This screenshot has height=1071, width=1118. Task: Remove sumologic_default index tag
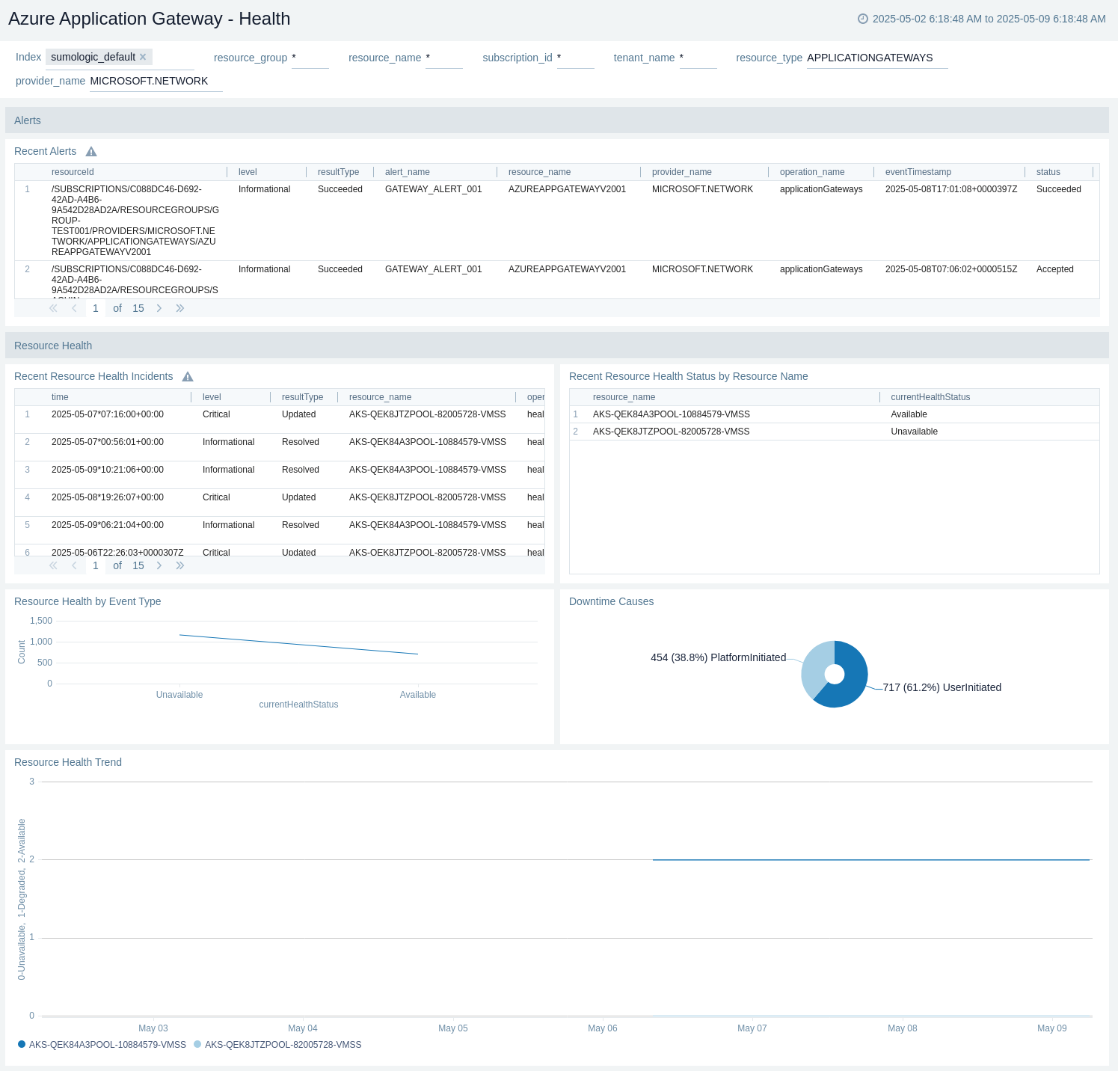(143, 57)
